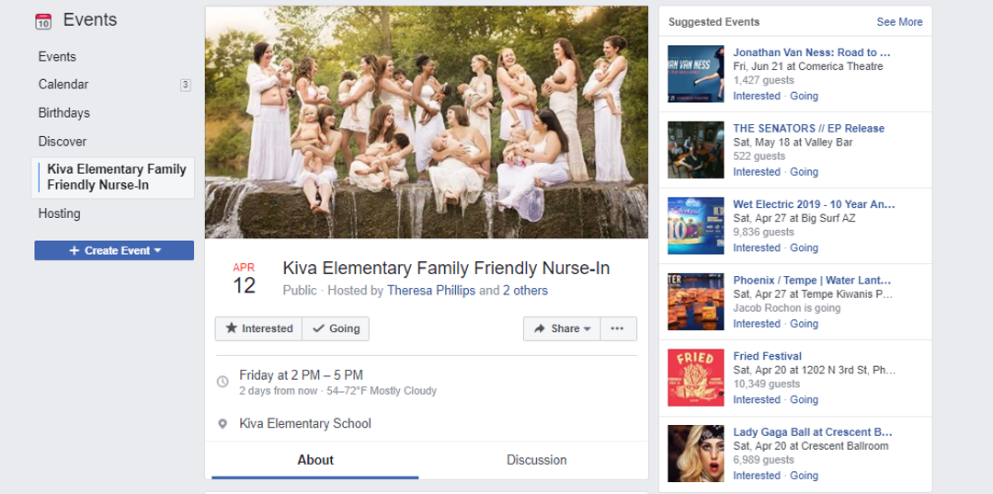Click the event cover photo
Screen dimensions: 993x494
coord(427,122)
